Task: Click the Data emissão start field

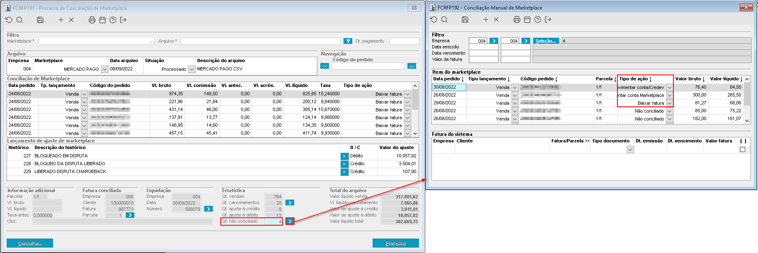Action: click(483, 47)
